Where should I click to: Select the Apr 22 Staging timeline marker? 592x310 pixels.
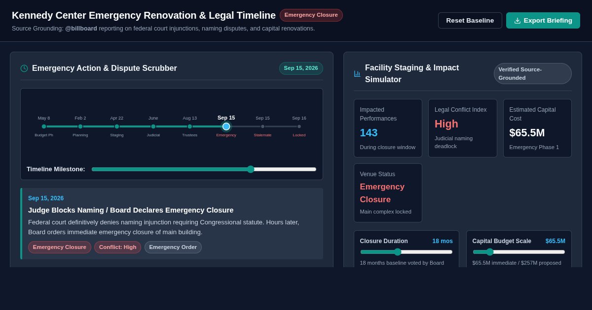[117, 126]
